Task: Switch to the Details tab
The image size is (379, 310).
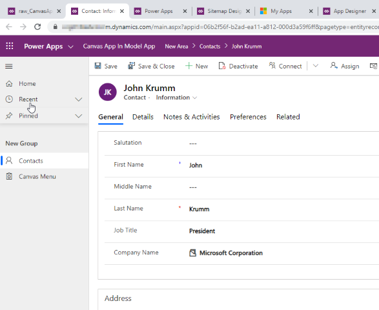Action: click(143, 117)
